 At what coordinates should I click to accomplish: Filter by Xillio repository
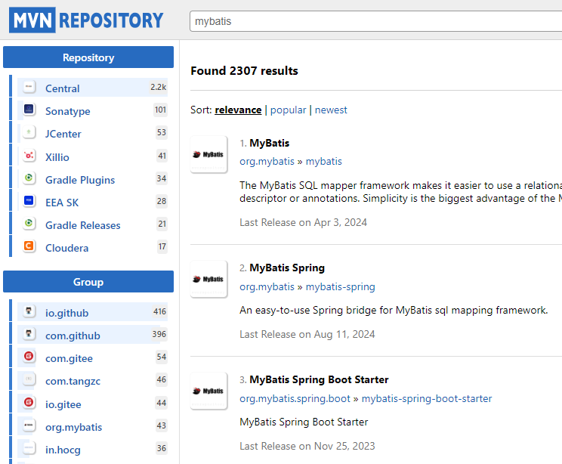[x=57, y=157]
